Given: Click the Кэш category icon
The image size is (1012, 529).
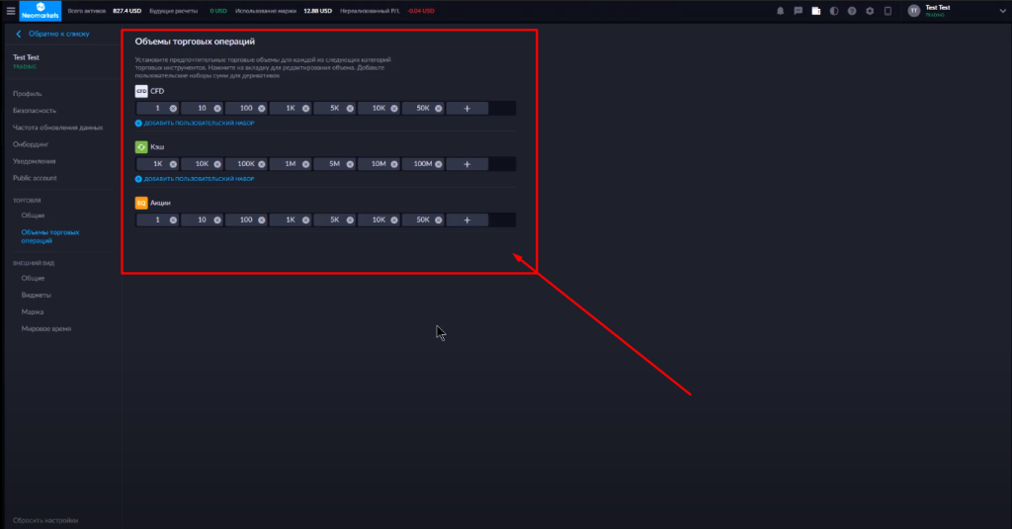Looking at the screenshot, I should 141,146.
